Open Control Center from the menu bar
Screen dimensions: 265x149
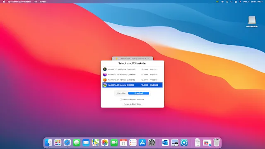[x=236, y=2]
